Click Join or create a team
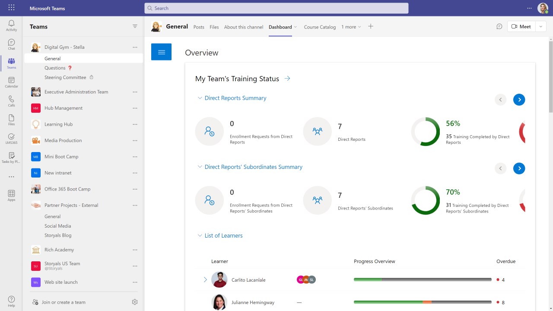Image resolution: width=553 pixels, height=311 pixels. (63, 302)
